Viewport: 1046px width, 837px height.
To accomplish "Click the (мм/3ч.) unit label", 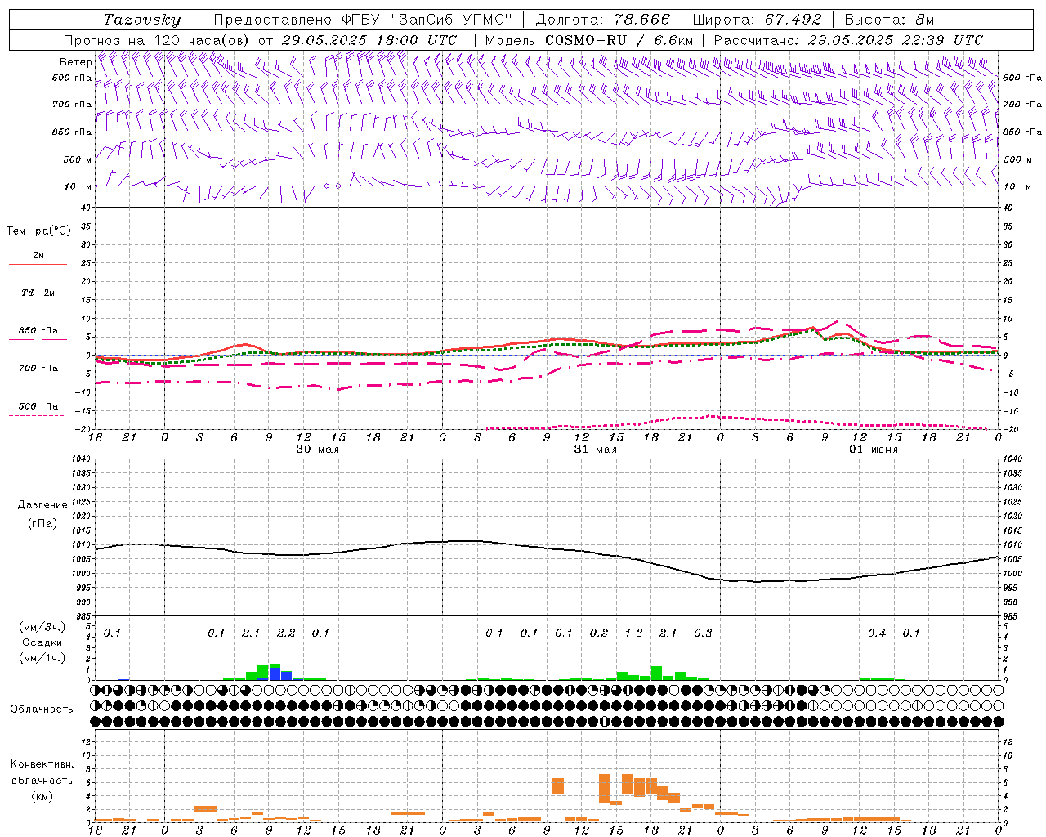I will [x=42, y=627].
